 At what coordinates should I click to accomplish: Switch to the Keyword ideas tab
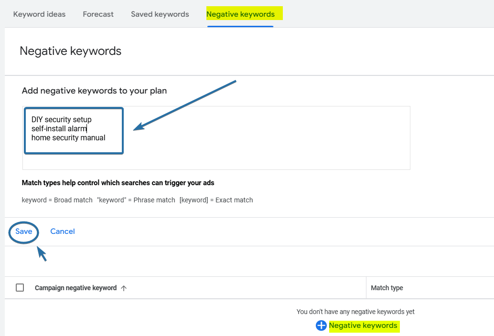(39, 14)
